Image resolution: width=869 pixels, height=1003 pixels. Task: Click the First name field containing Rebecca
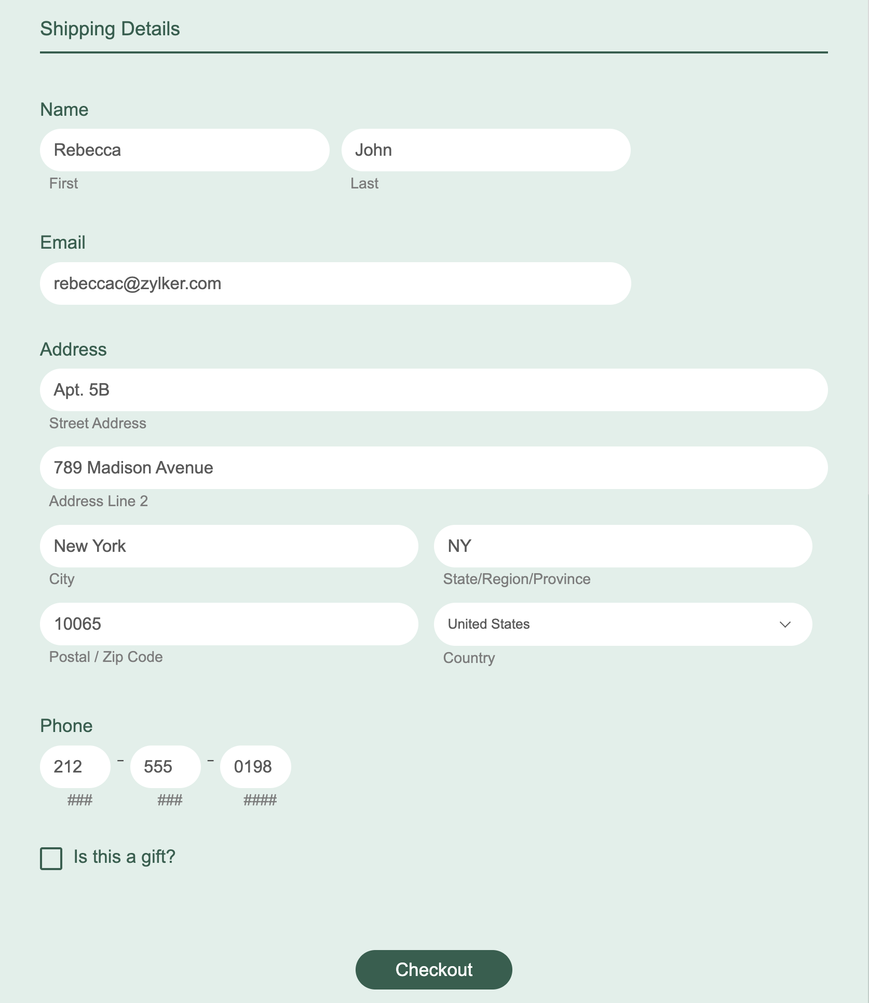tap(184, 150)
